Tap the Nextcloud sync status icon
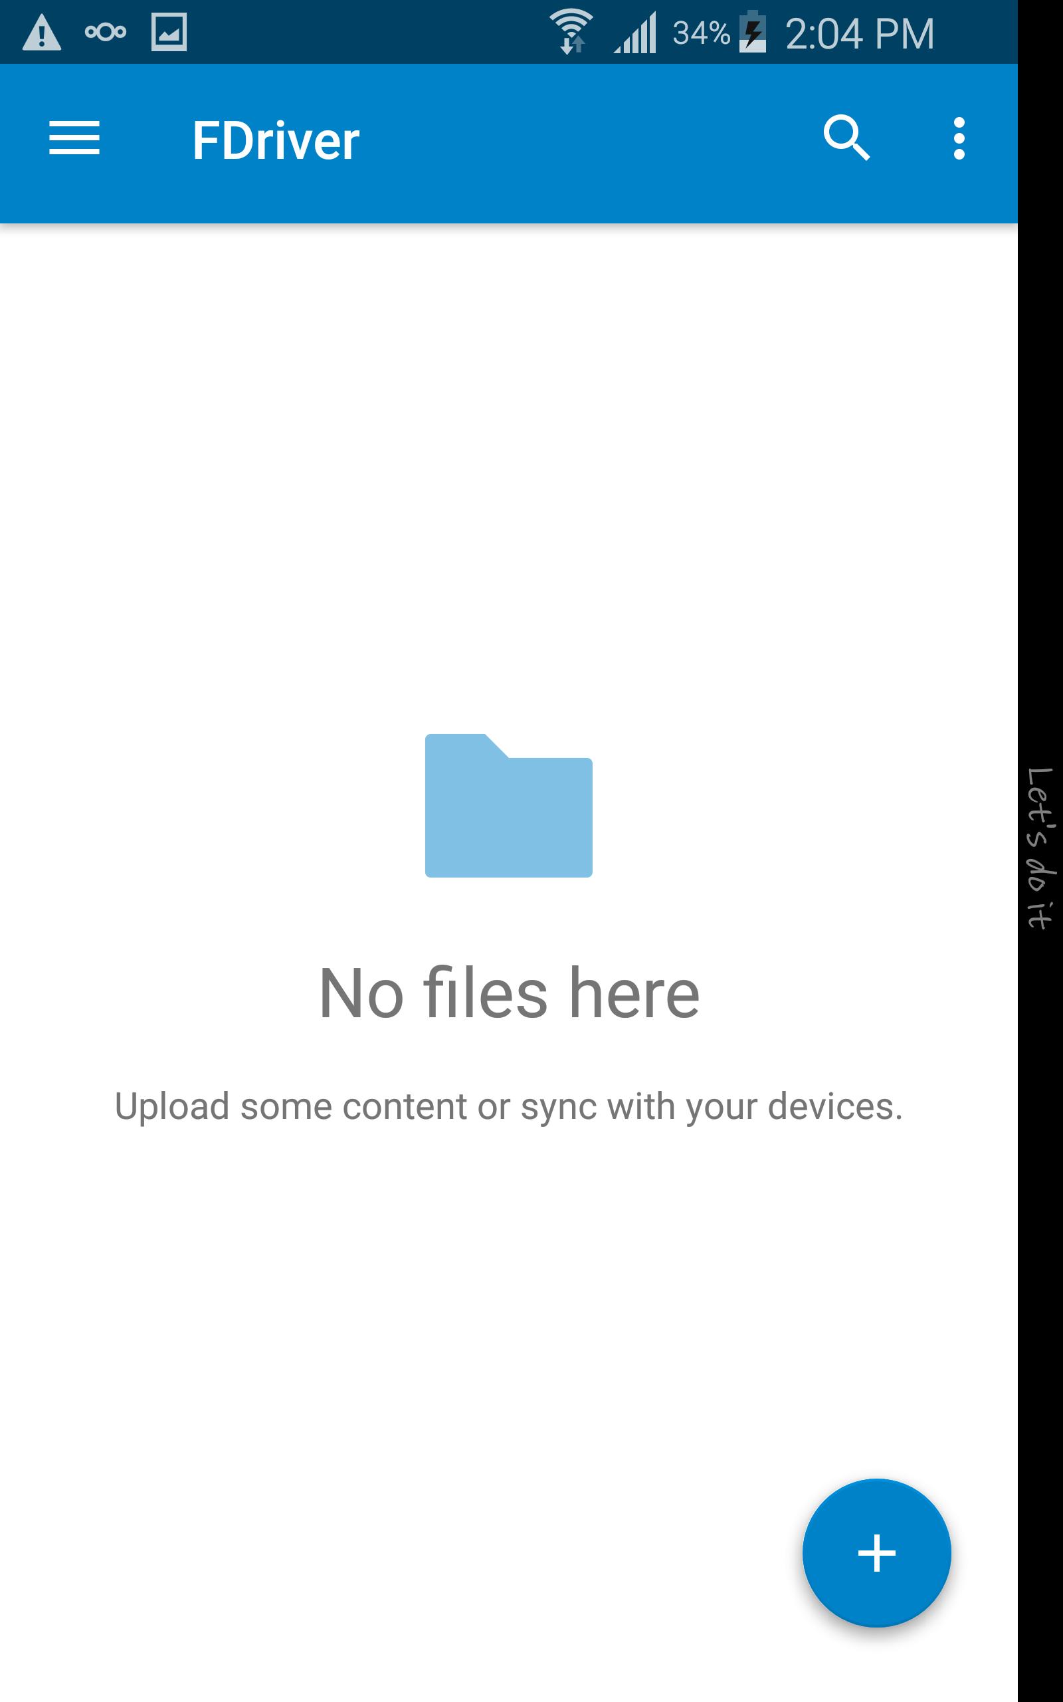Image resolution: width=1063 pixels, height=1702 pixels. 106,32
